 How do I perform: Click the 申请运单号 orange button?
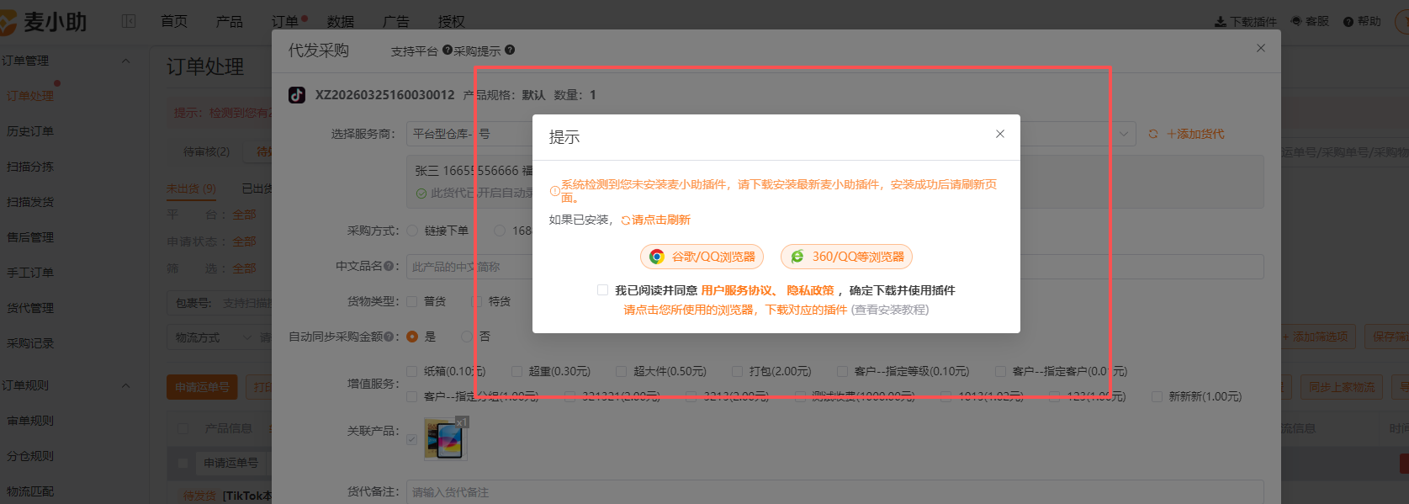(202, 387)
